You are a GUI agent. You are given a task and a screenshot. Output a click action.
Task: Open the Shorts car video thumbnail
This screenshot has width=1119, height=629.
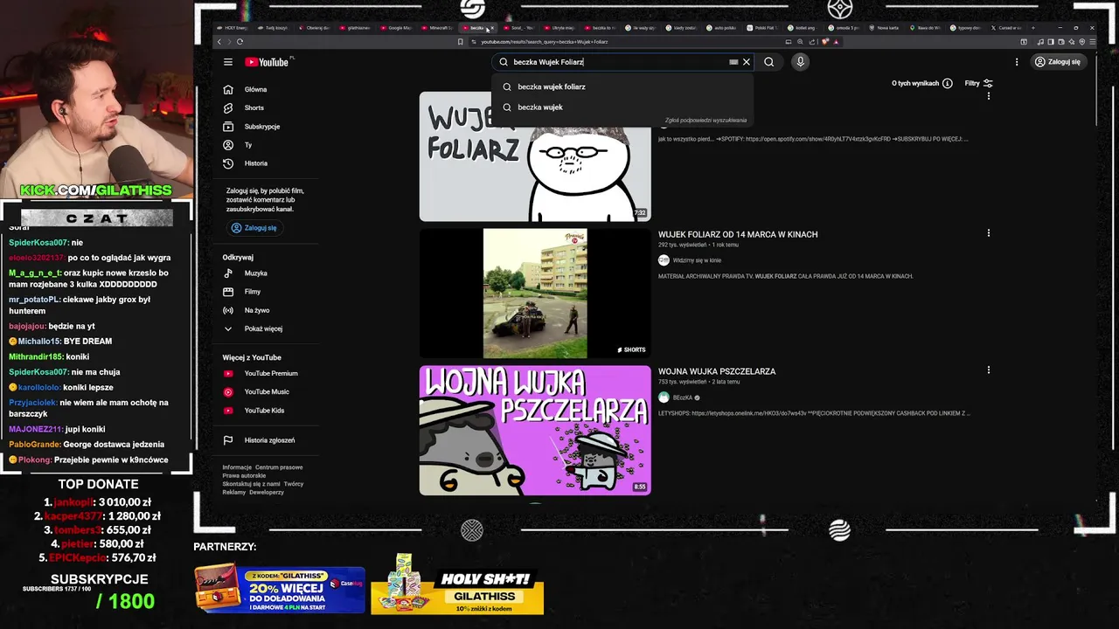[535, 294]
